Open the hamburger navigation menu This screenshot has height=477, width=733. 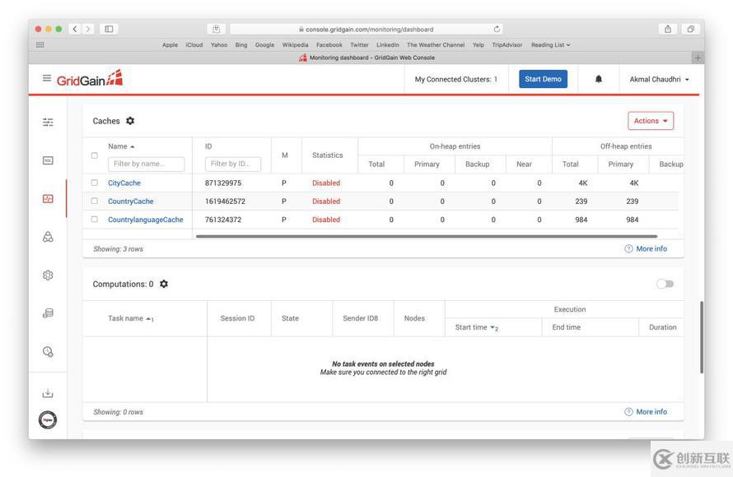click(47, 78)
